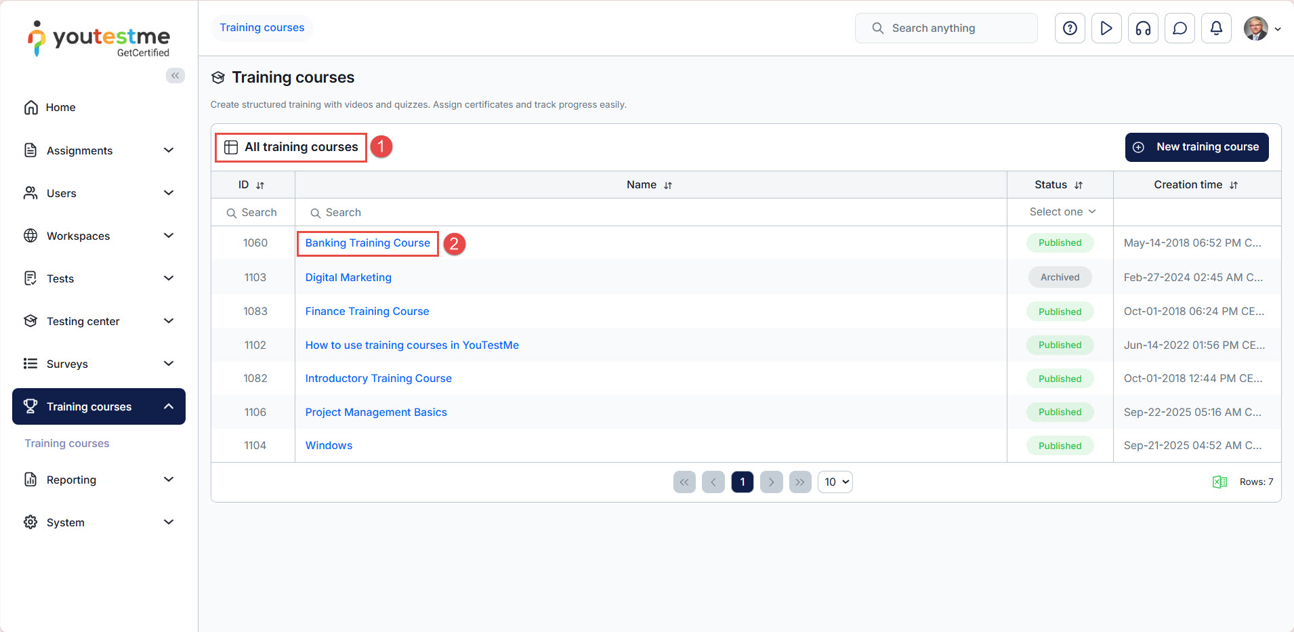Viewport: 1294px width, 632px height.
Task: Sort table by Status column
Action: pyautogui.click(x=1079, y=185)
